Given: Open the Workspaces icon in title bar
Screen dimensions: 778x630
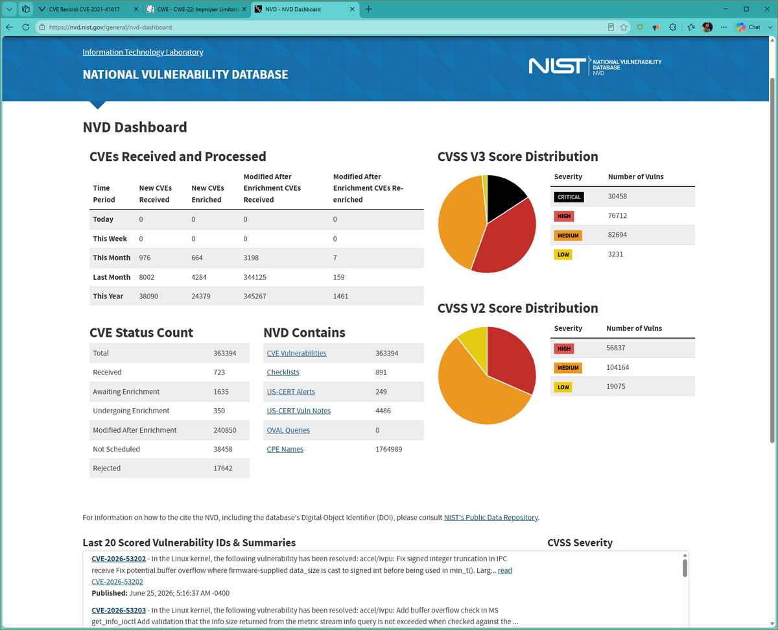Looking at the screenshot, I should 25,9.
